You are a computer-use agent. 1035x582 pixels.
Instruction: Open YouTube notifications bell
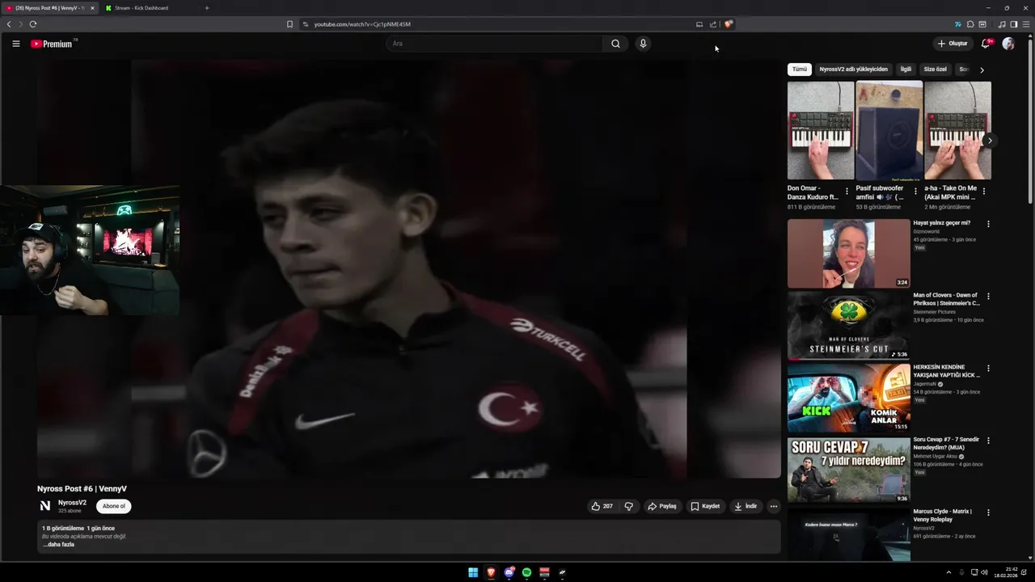[985, 44]
